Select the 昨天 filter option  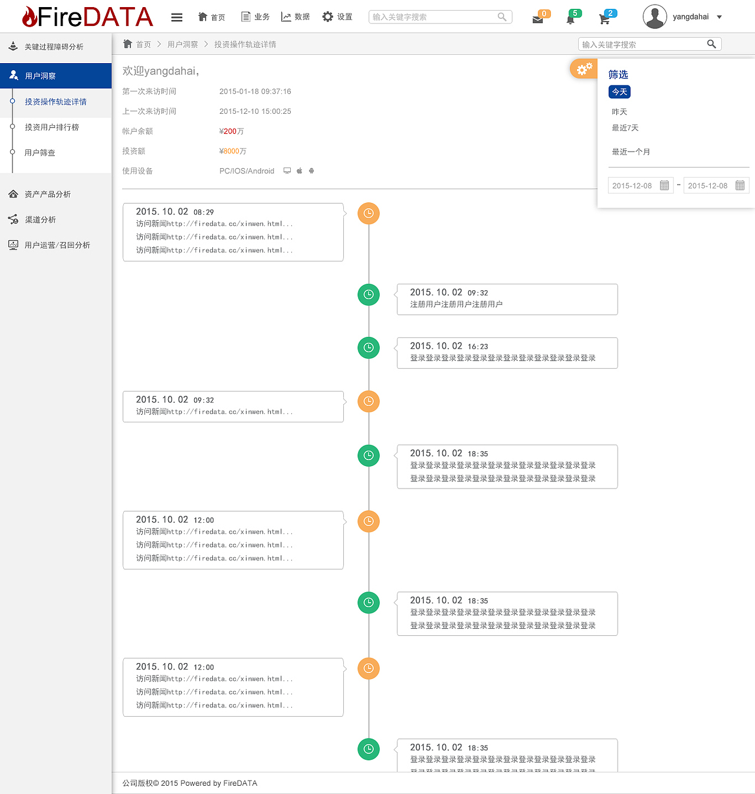(619, 111)
